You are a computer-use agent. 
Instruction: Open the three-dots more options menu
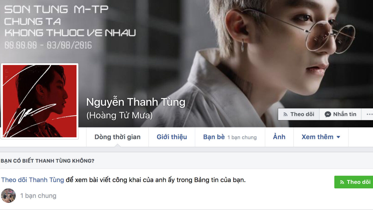point(369,114)
